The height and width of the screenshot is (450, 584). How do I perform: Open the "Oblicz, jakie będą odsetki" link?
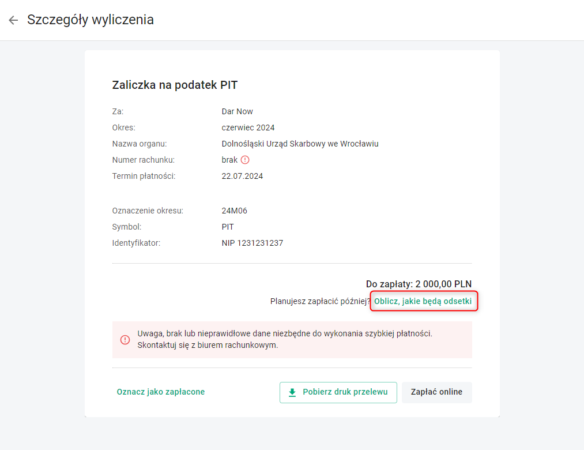(x=423, y=301)
